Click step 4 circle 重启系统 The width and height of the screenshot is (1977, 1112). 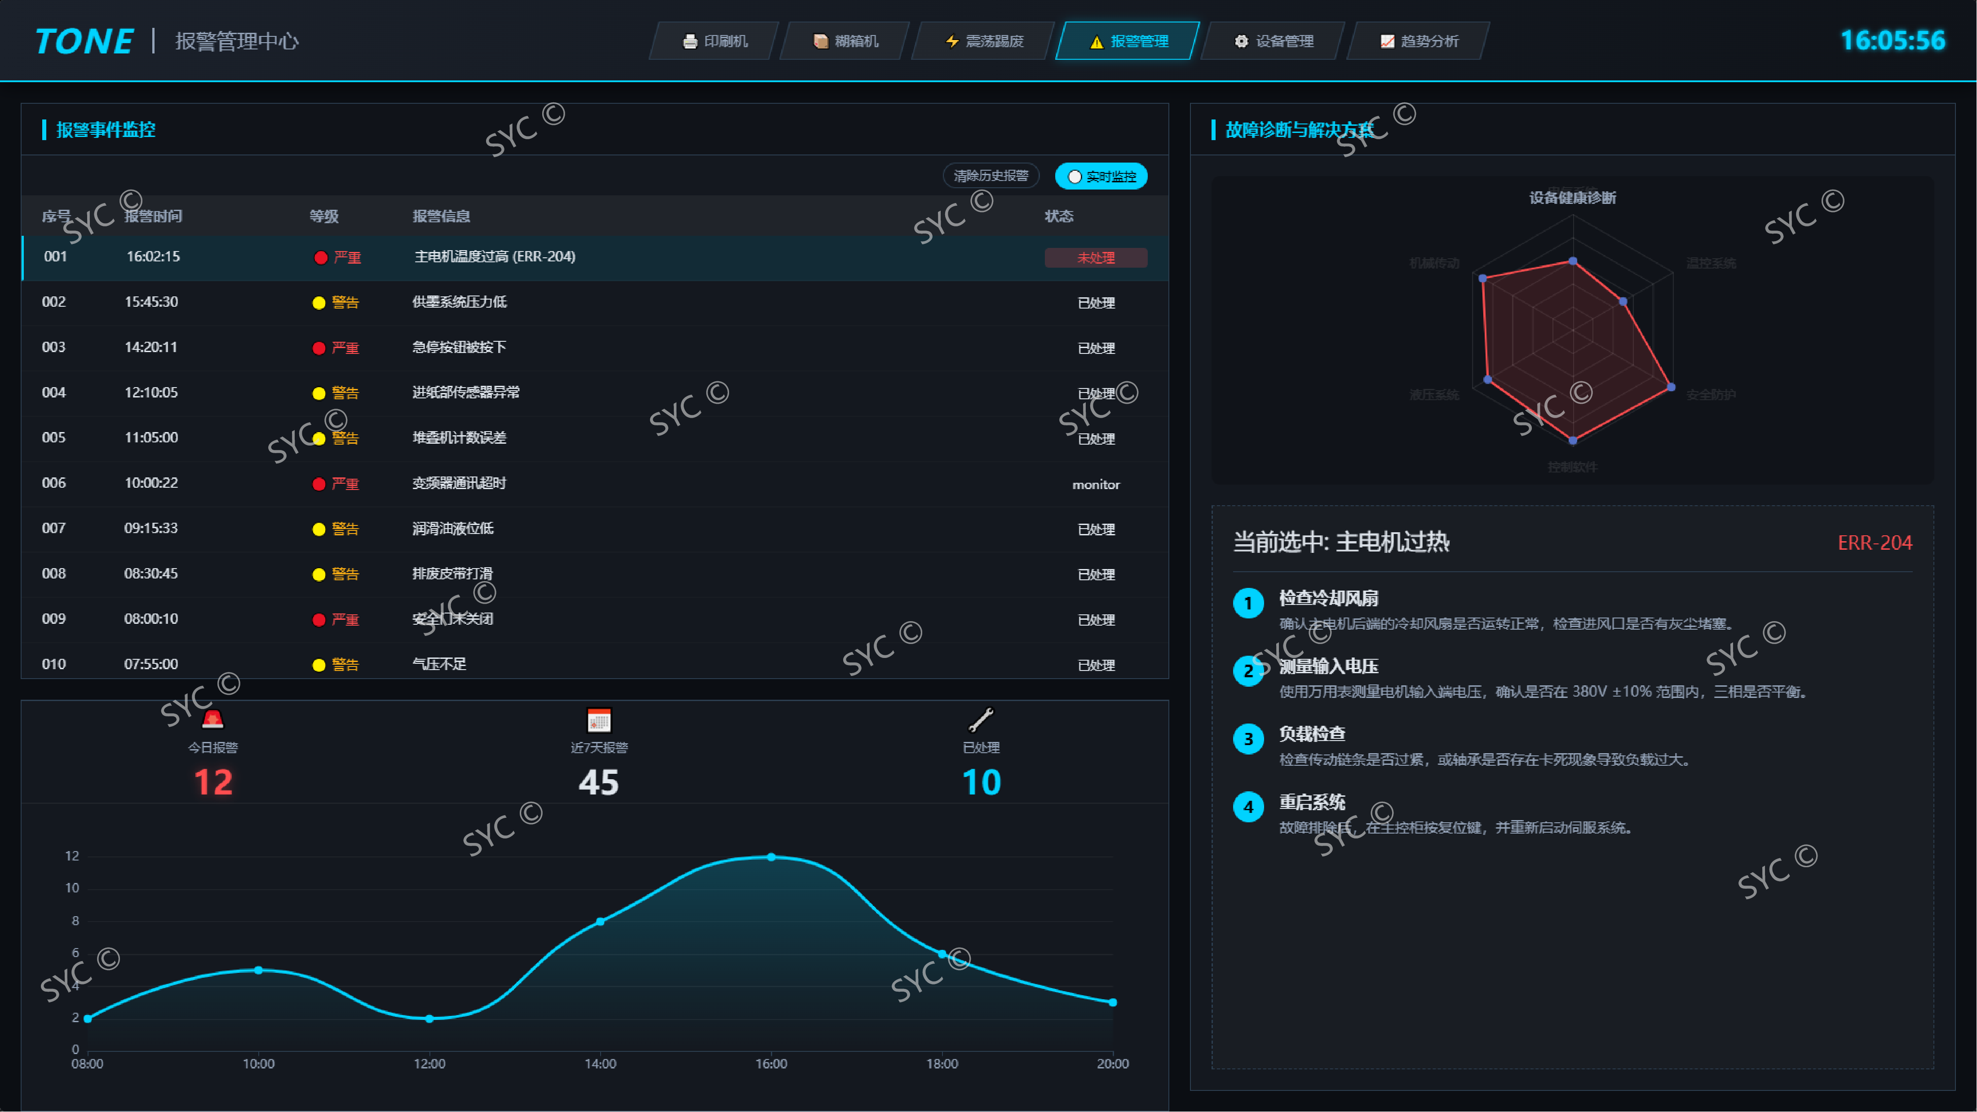(1248, 808)
